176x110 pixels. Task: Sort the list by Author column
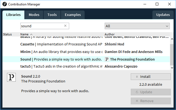110,35
